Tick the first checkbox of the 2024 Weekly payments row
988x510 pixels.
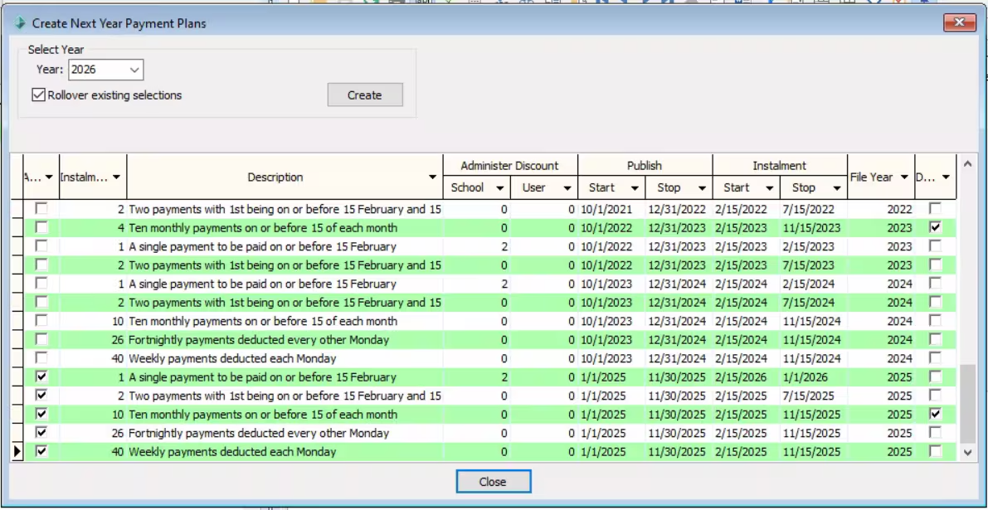tap(41, 357)
